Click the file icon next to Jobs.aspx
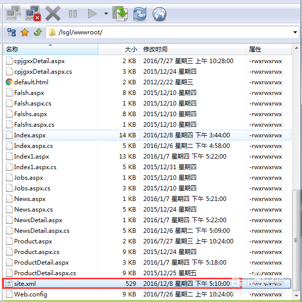 [9, 178]
